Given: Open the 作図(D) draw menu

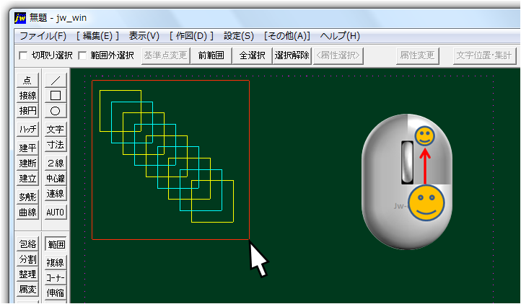Looking at the screenshot, I should click(191, 36).
